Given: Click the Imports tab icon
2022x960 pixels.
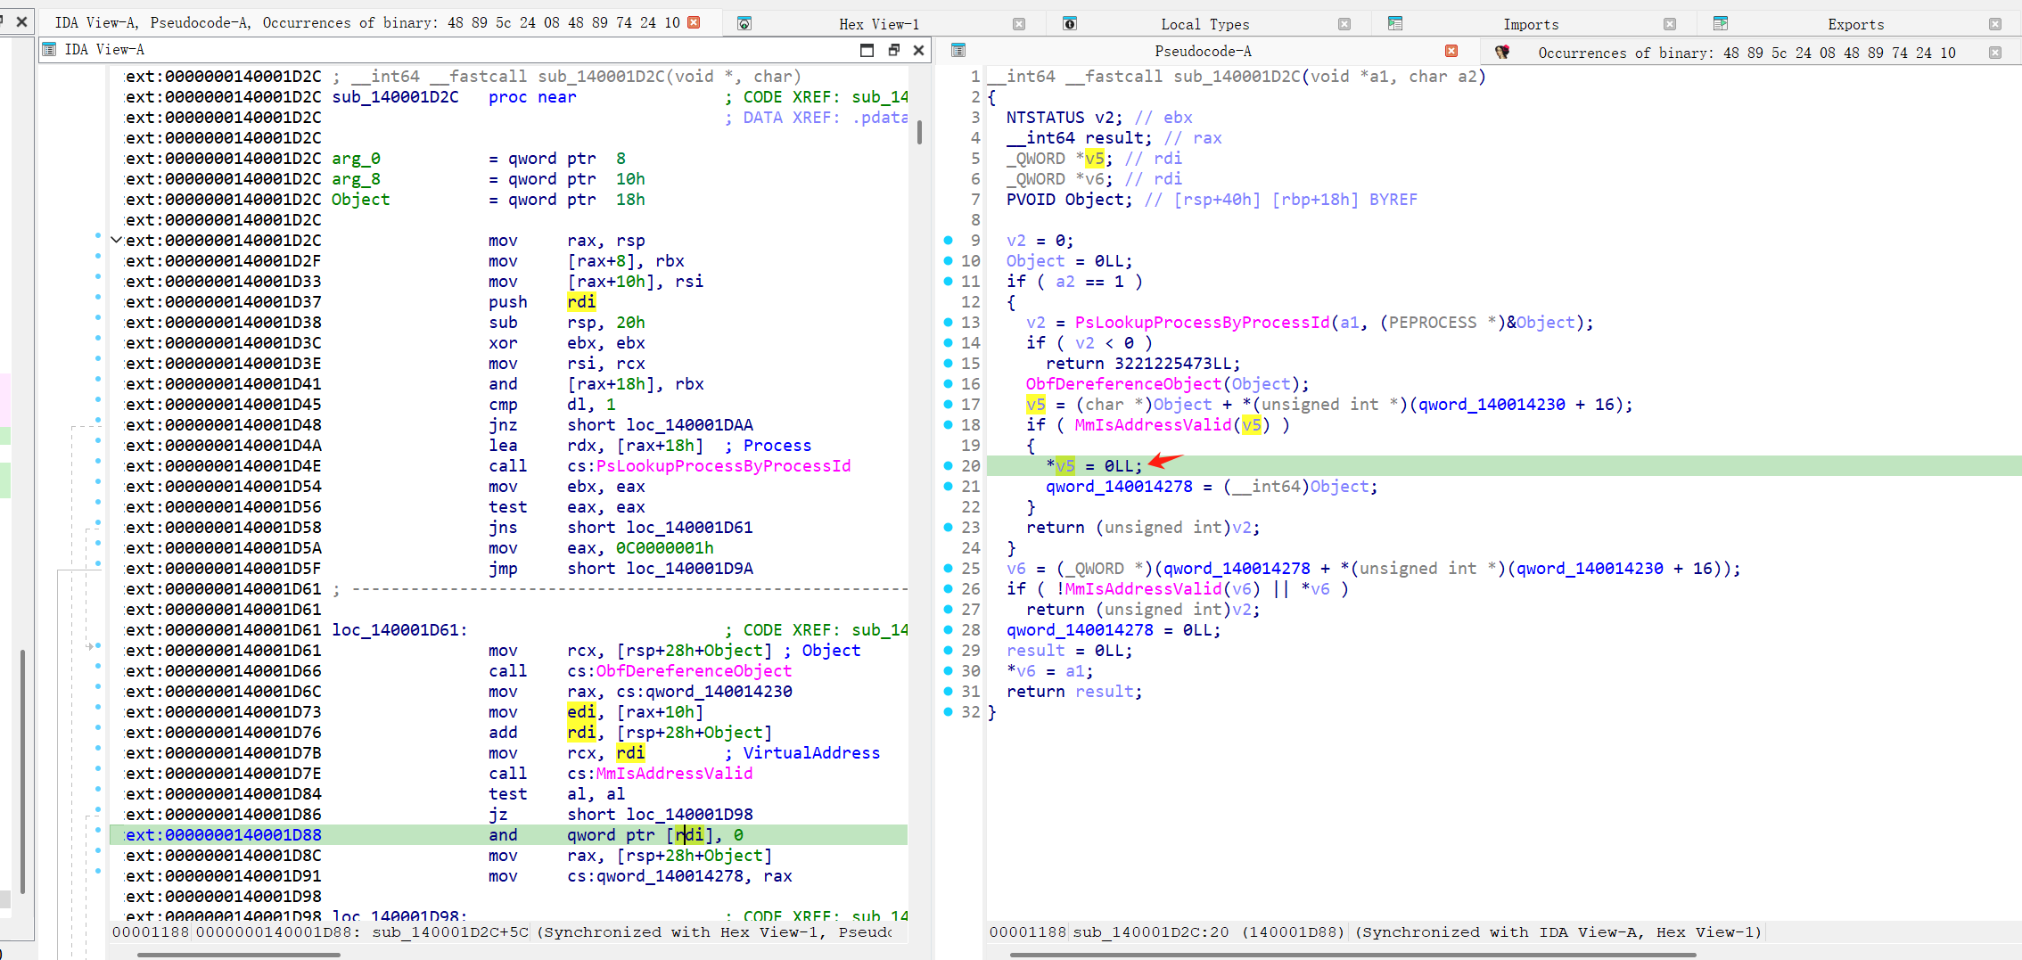Looking at the screenshot, I should click(x=1395, y=24).
